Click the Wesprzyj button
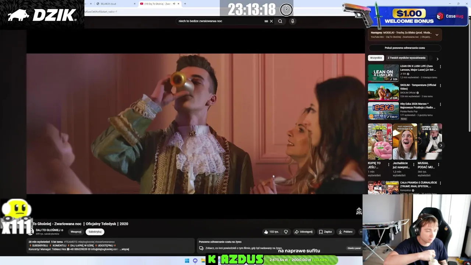The image size is (471, 265). [x=76, y=232]
